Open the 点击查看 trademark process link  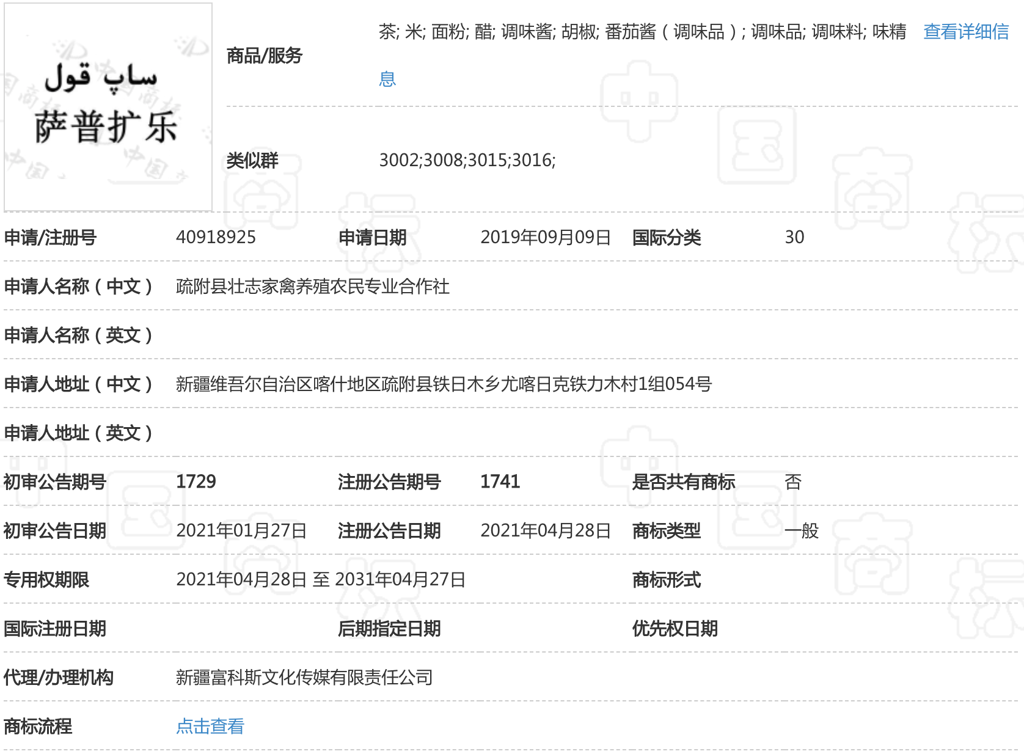pos(210,726)
